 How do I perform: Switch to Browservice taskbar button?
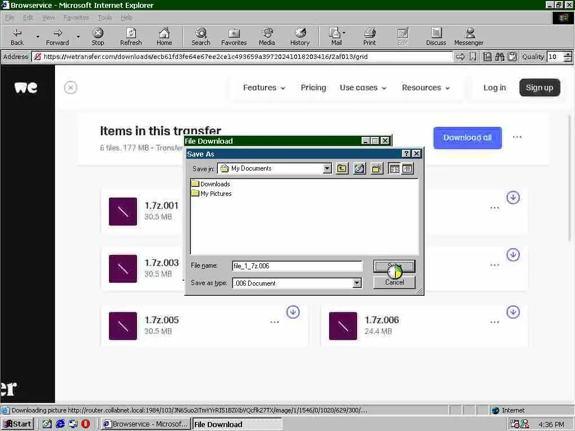[145, 424]
